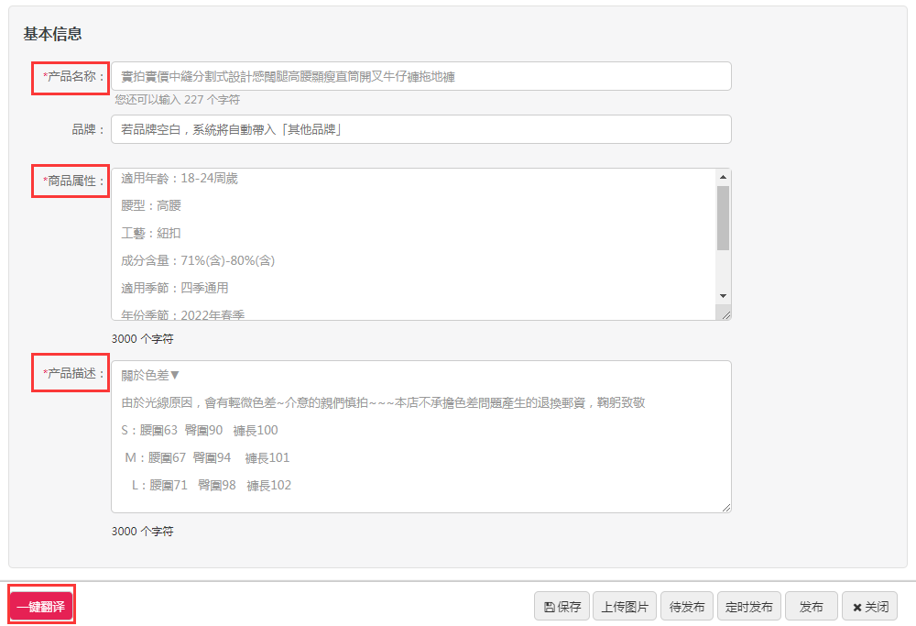Click the line 年份季節：2022年春季
Image resolution: width=916 pixels, height=626 pixels.
click(x=183, y=314)
